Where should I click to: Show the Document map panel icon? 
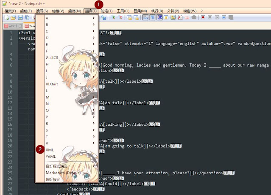173,17
